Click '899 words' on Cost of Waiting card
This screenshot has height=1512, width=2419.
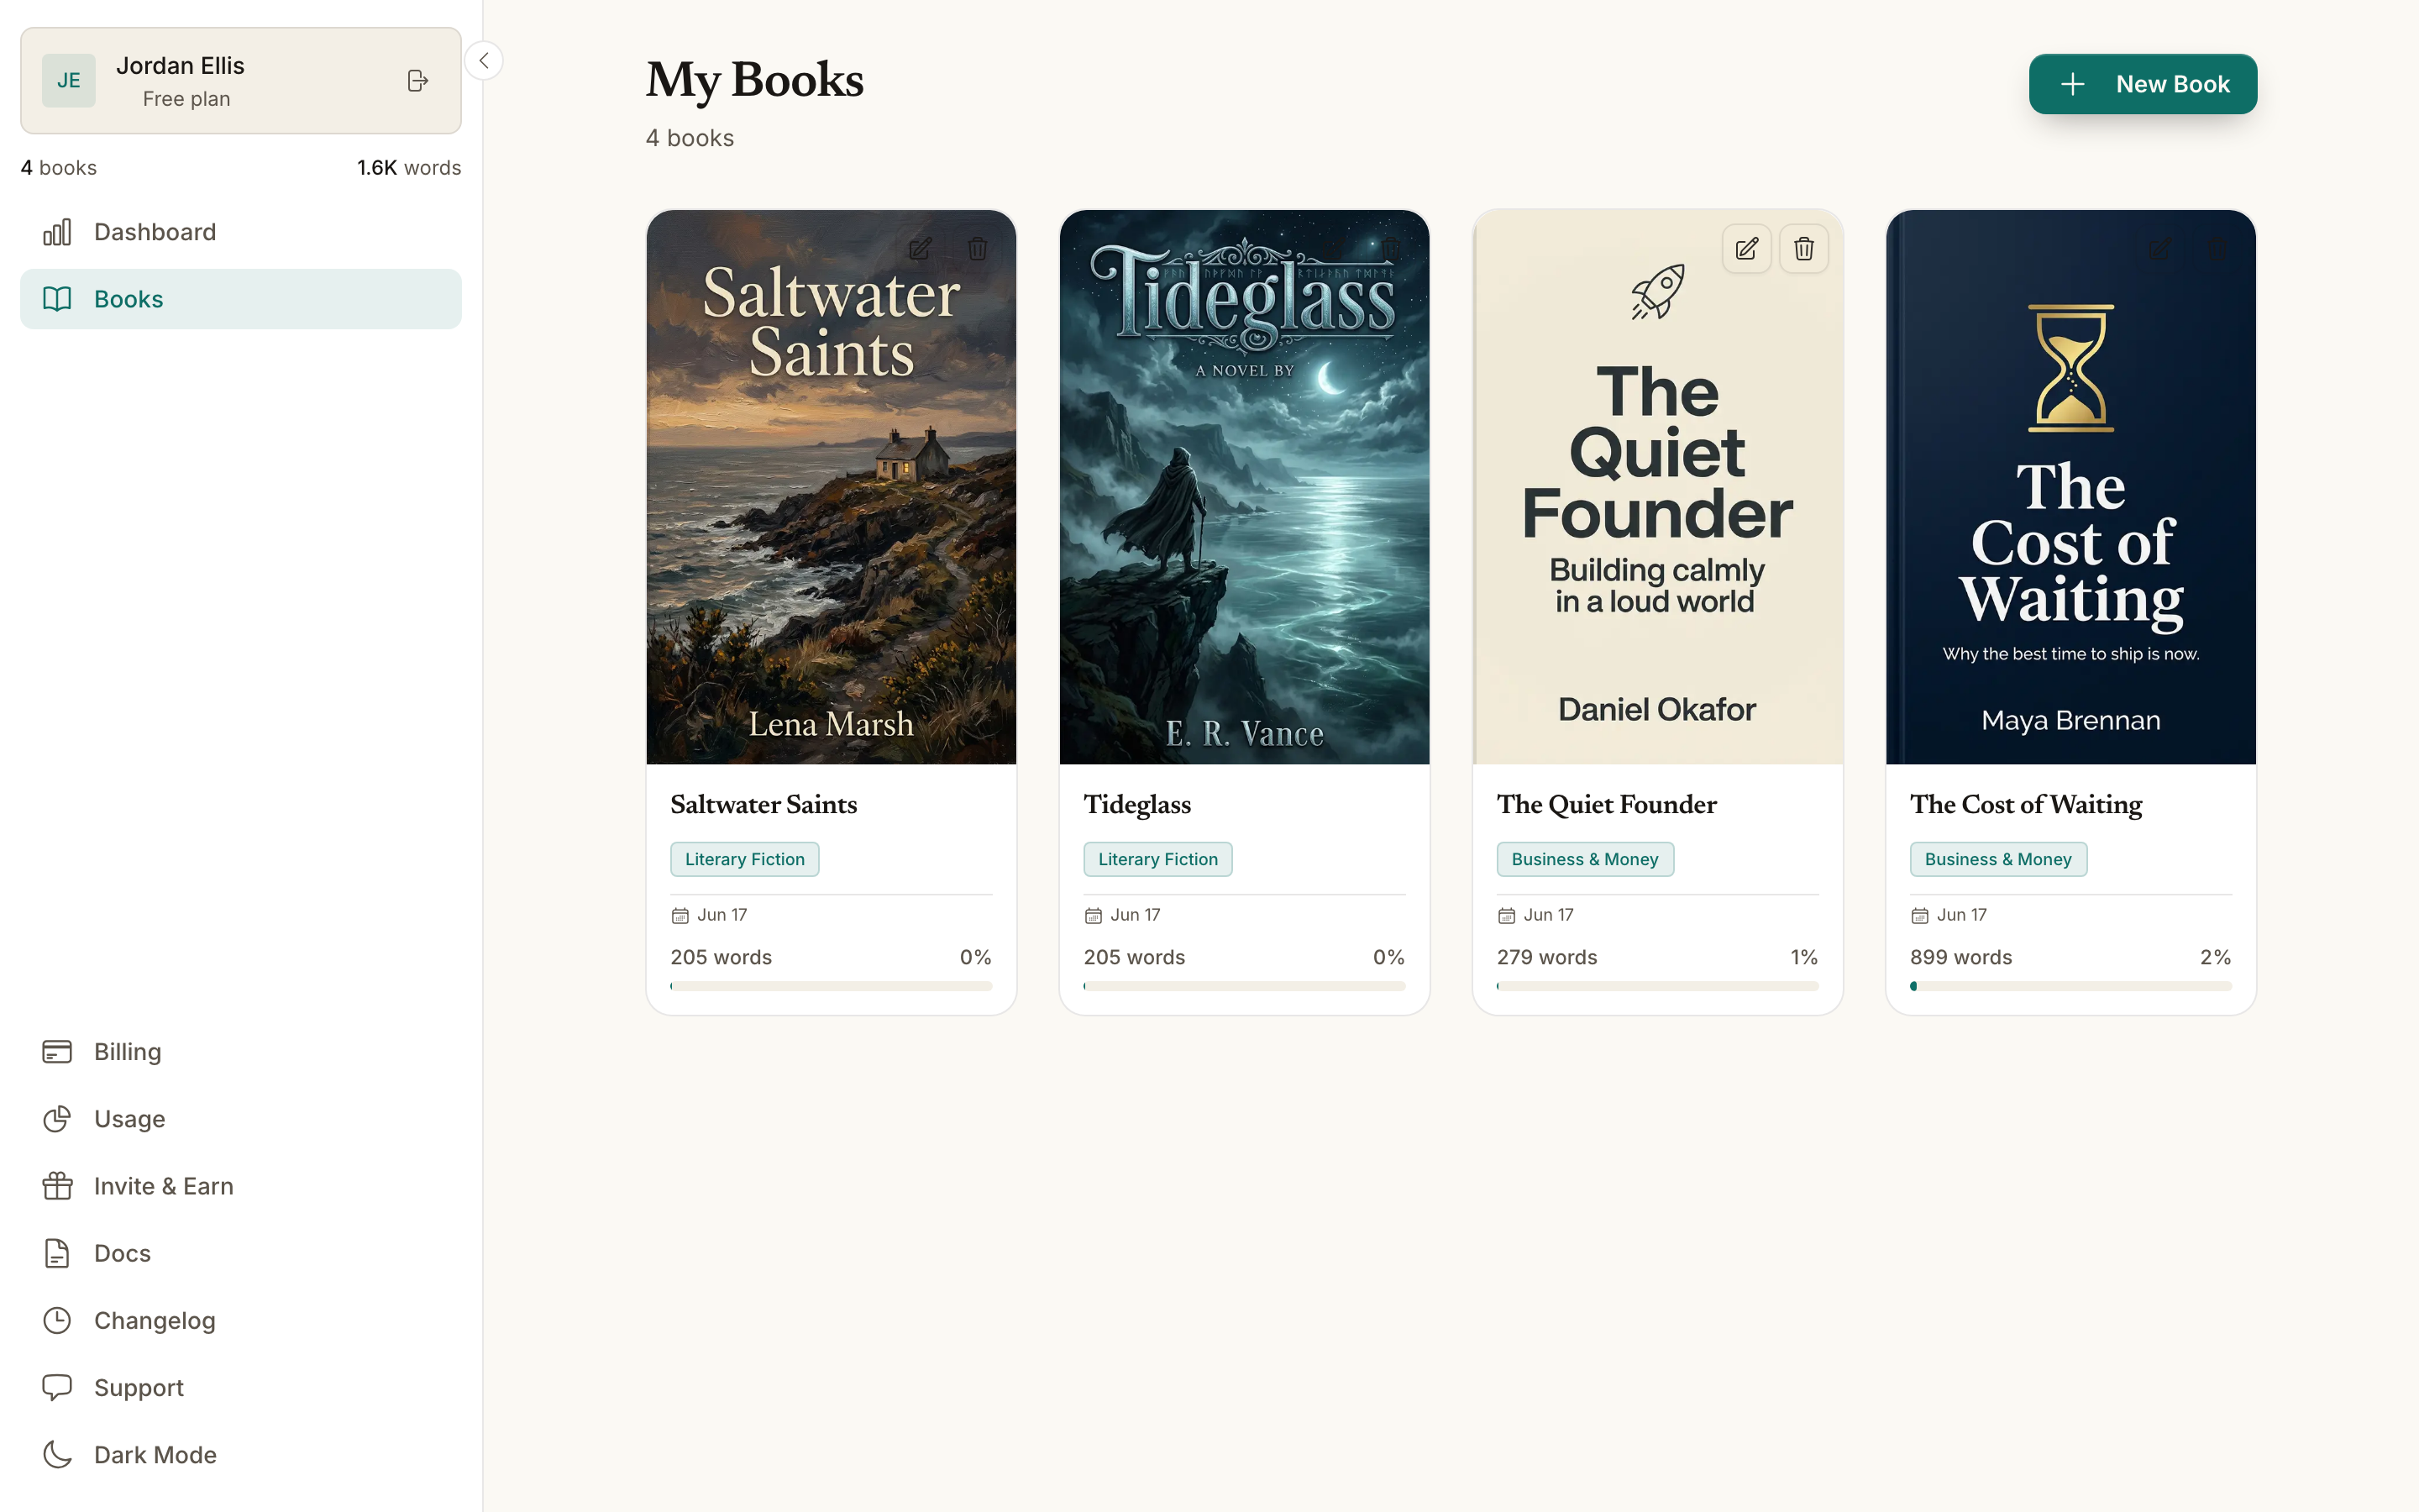[1960, 957]
